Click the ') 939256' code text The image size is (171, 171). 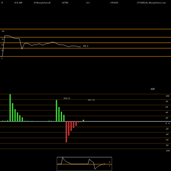coord(114,3)
